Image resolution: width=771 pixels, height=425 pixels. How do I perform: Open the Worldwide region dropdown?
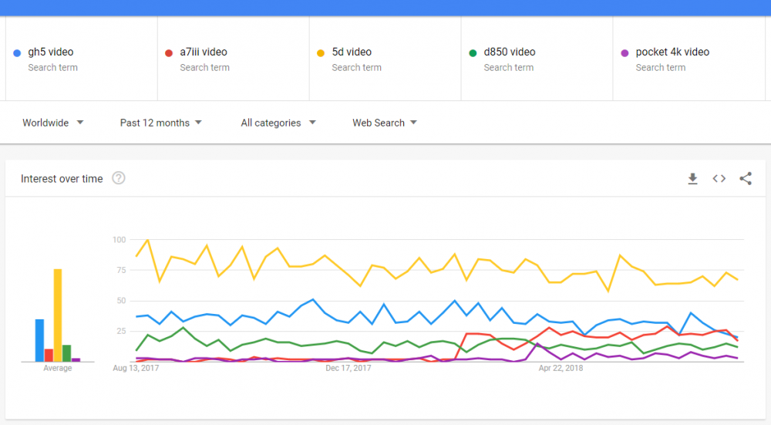pyautogui.click(x=52, y=123)
